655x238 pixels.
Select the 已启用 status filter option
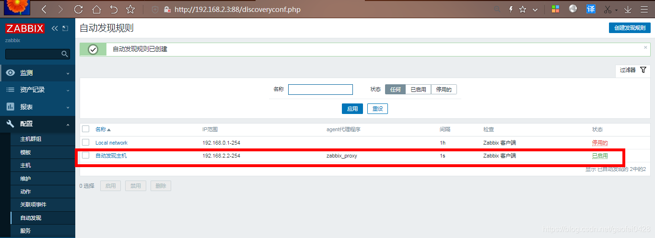(x=418, y=90)
